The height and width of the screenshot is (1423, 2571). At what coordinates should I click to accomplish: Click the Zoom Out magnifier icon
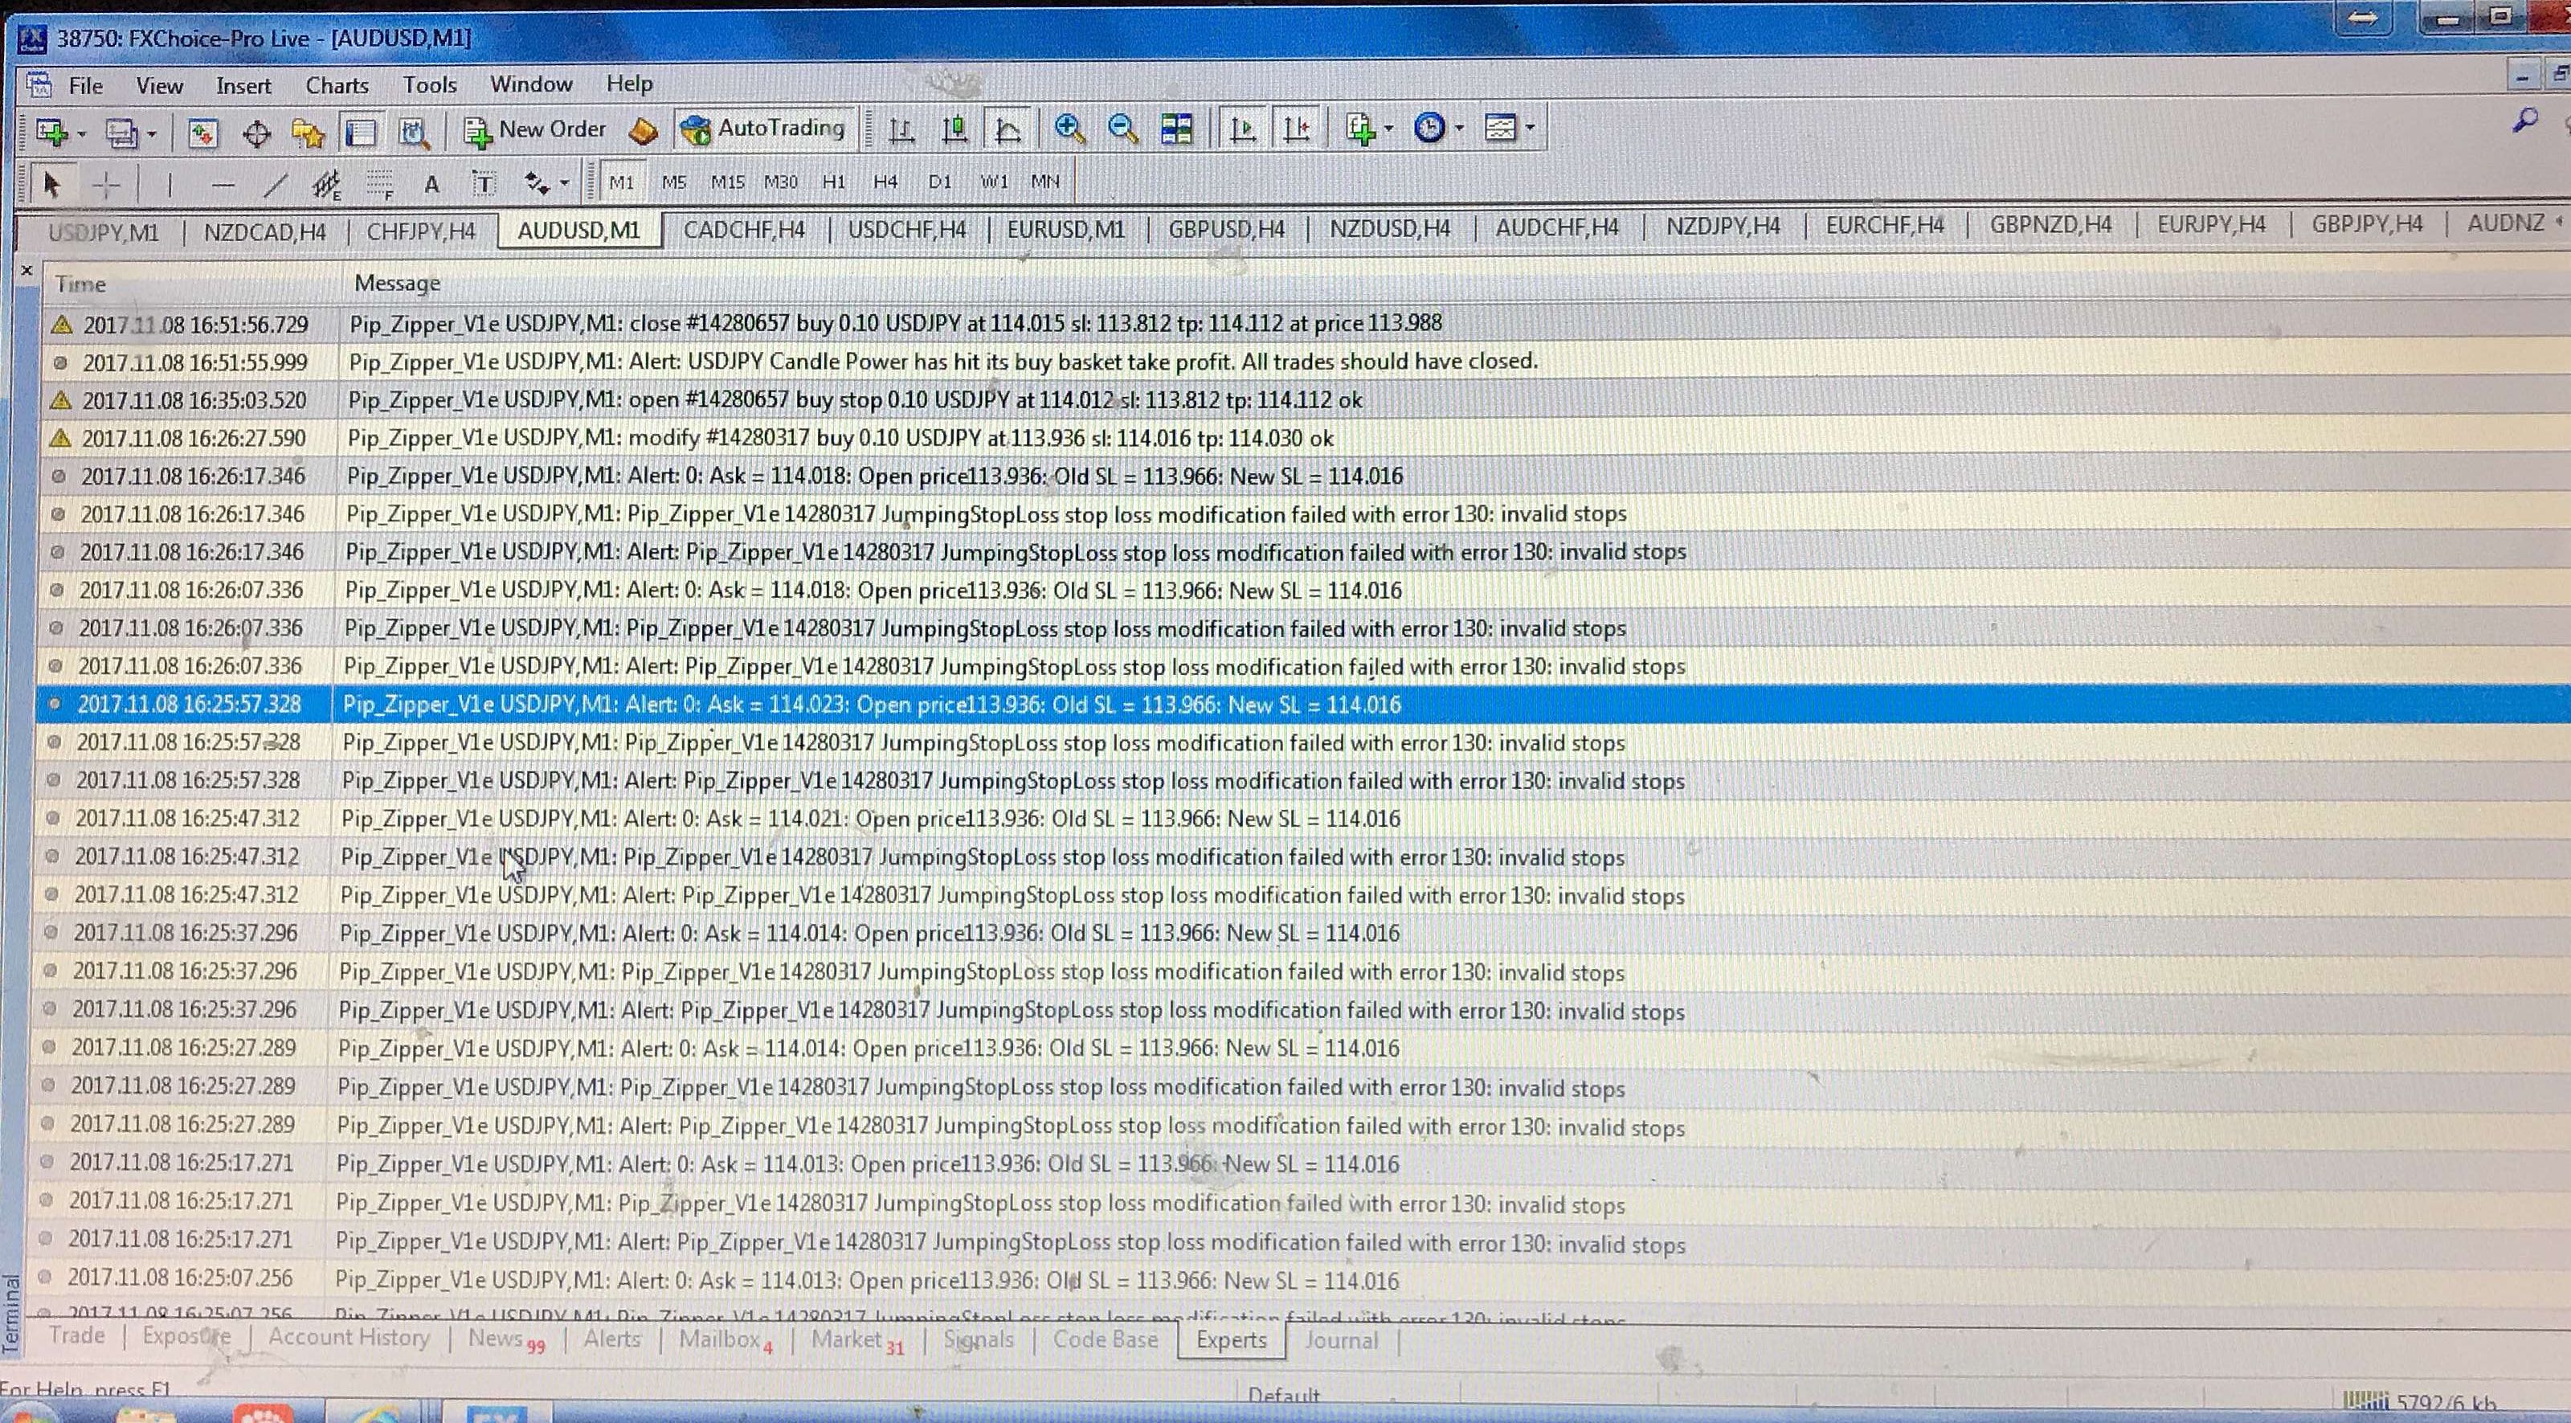pos(1123,129)
